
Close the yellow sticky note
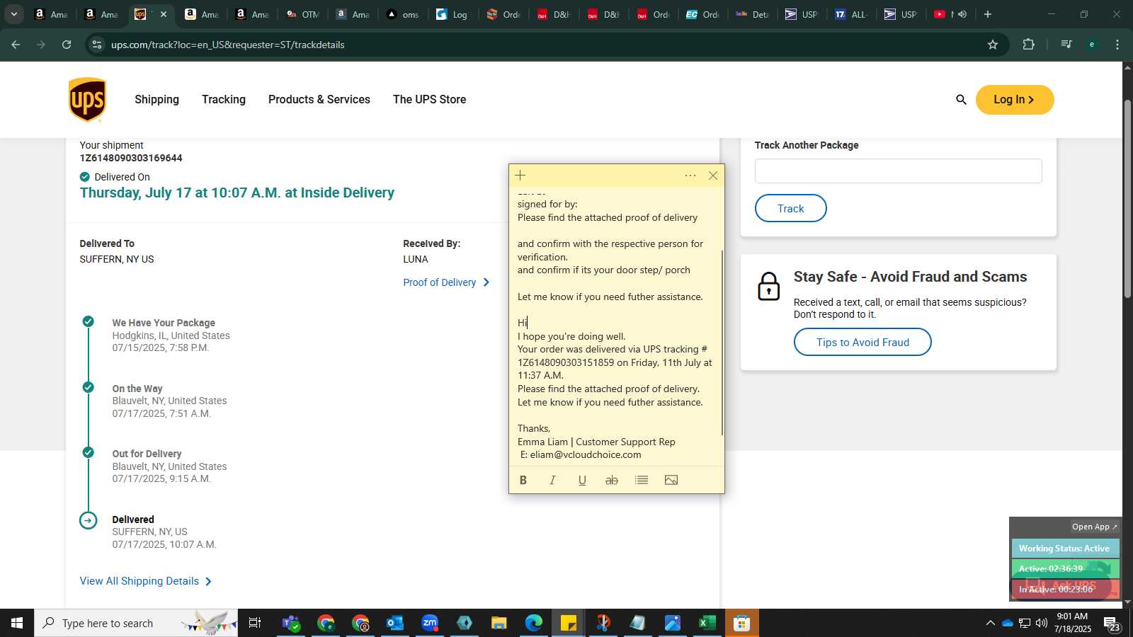click(713, 176)
